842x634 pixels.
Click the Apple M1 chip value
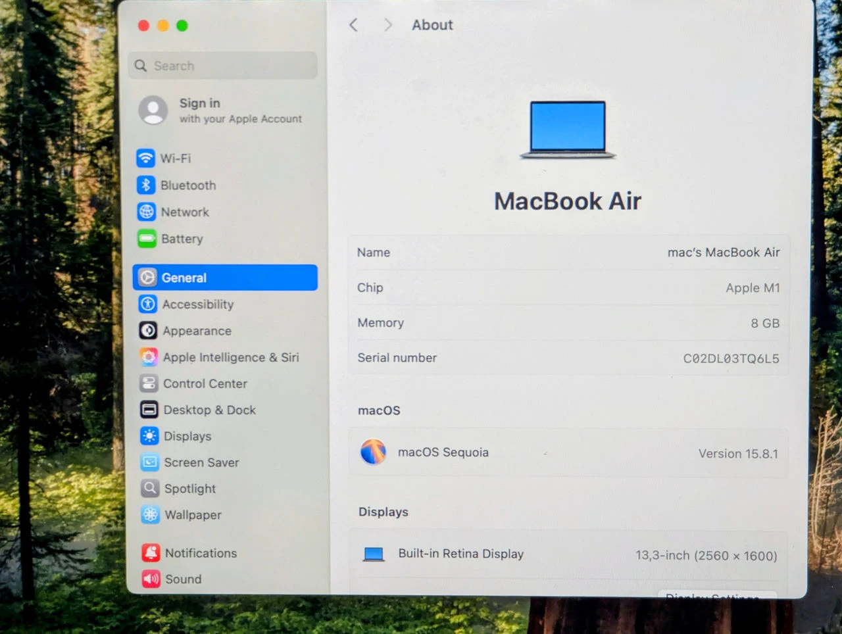tap(753, 288)
